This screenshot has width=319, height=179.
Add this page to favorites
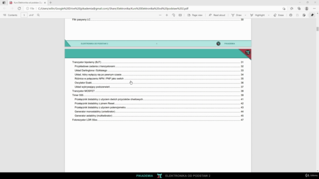(284, 8)
